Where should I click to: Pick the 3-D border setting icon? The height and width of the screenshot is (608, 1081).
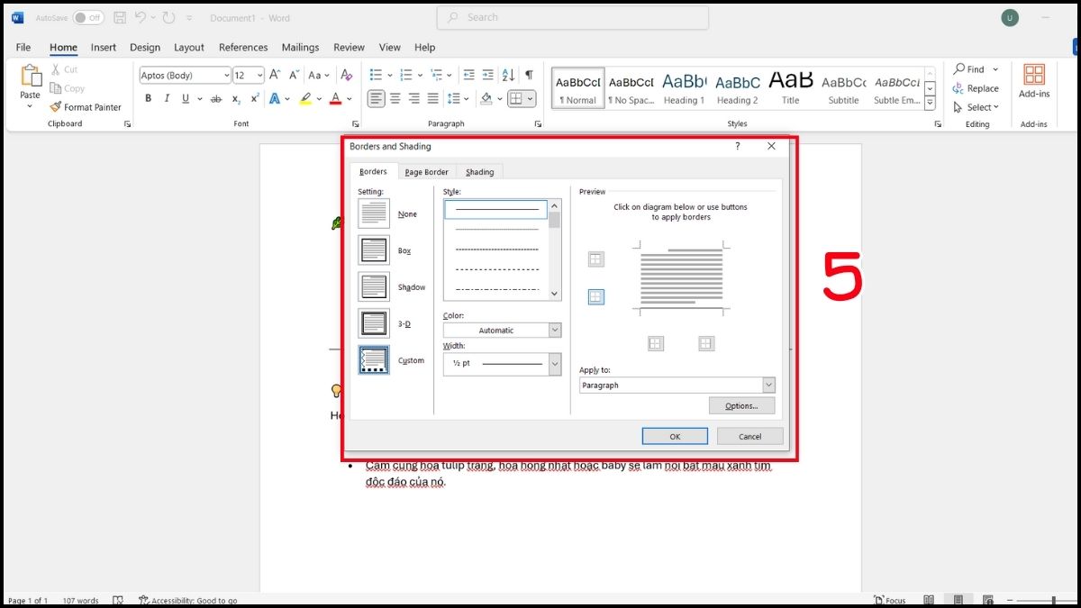[374, 323]
